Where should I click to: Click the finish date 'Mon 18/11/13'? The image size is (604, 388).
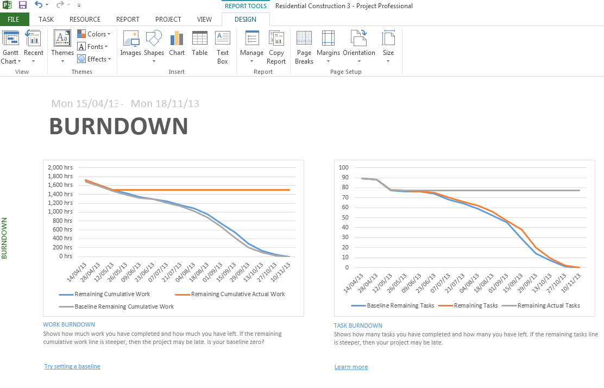pos(165,104)
